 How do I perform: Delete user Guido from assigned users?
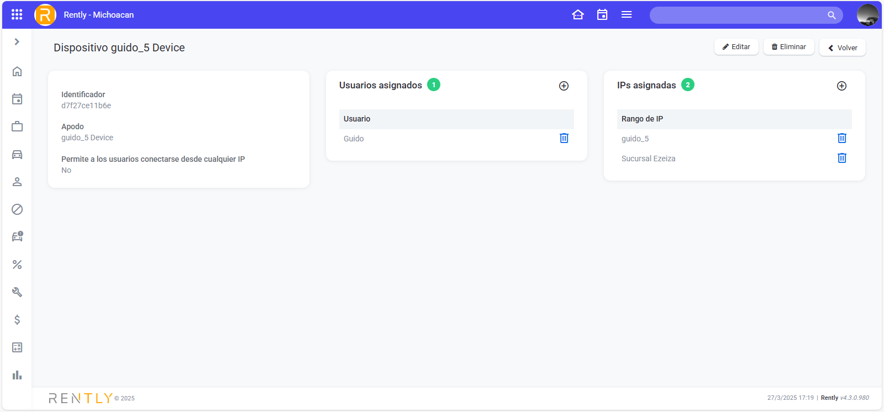(564, 138)
